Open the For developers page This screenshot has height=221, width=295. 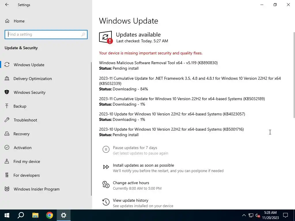coord(46,175)
